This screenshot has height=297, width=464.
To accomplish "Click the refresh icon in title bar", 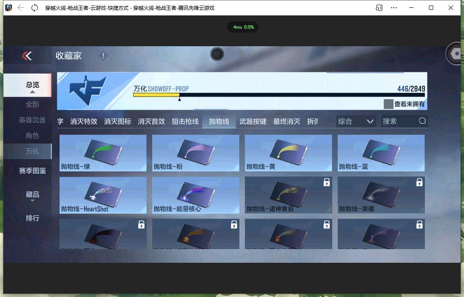I will pyautogui.click(x=35, y=8).
